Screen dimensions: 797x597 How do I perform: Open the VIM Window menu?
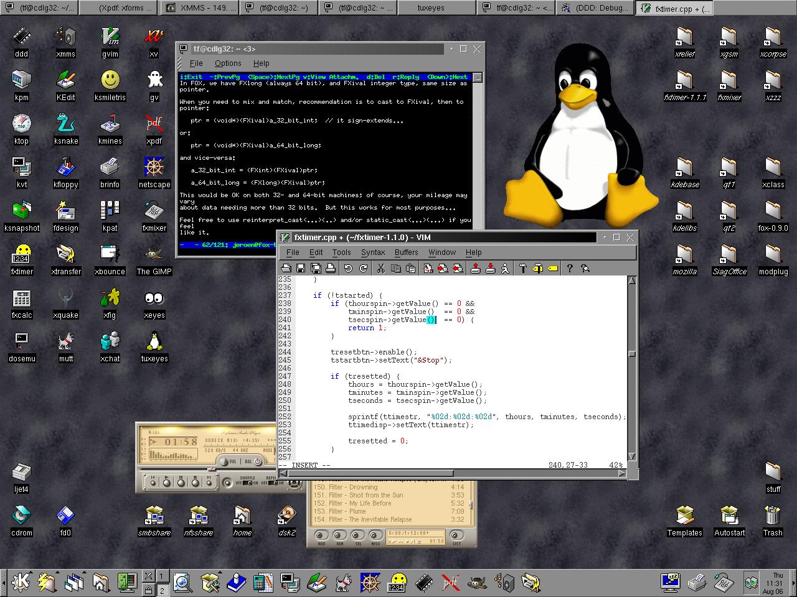(x=442, y=252)
